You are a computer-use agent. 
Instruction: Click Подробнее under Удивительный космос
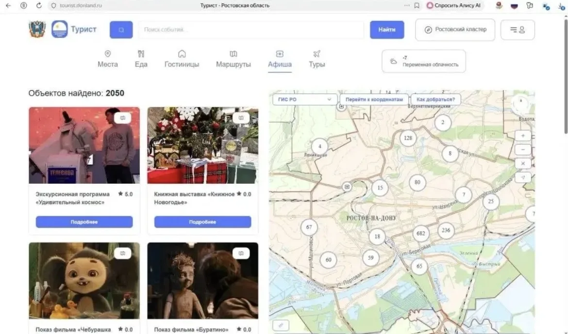[84, 222]
